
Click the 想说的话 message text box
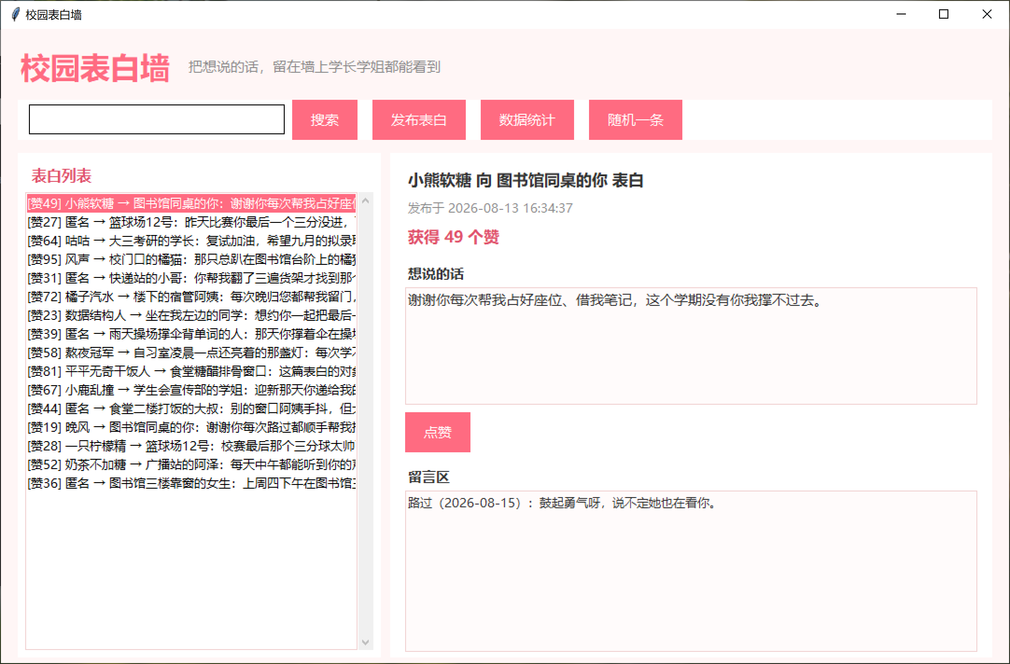(691, 346)
